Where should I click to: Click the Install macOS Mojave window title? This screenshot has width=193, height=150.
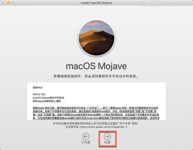click(x=96, y=3)
